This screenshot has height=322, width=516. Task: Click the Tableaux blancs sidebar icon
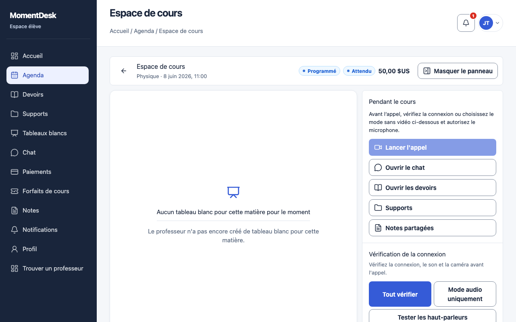(15, 133)
